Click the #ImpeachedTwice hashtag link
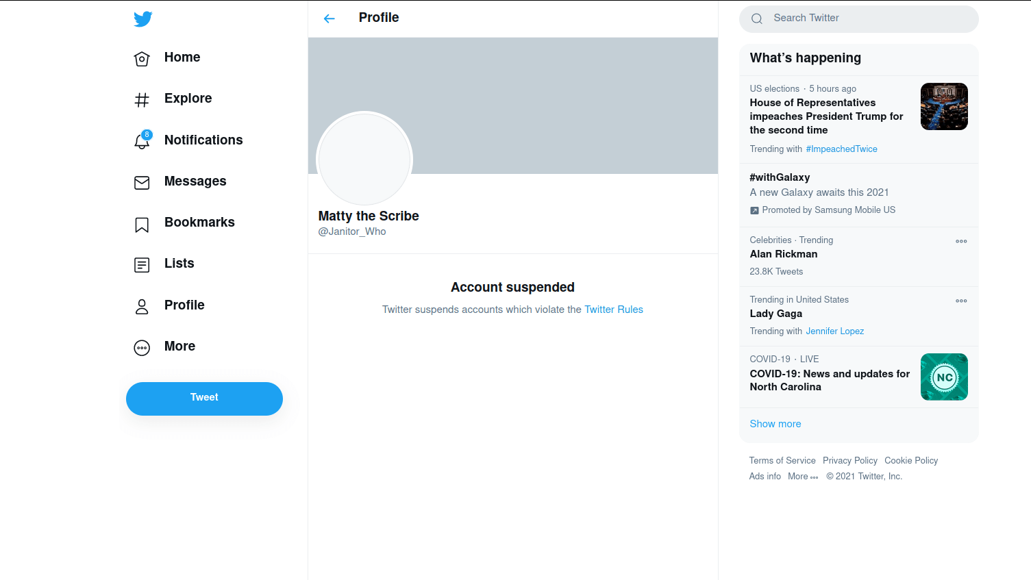1031x580 pixels. tap(841, 149)
